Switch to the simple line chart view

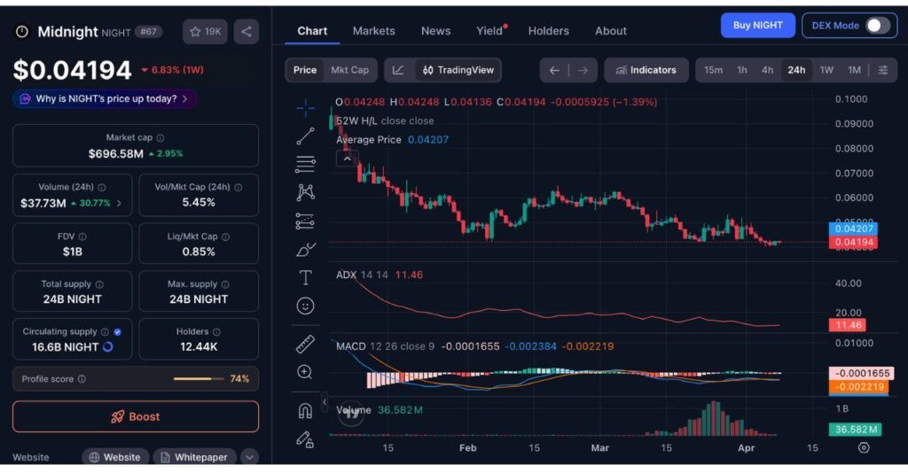pyautogui.click(x=398, y=70)
